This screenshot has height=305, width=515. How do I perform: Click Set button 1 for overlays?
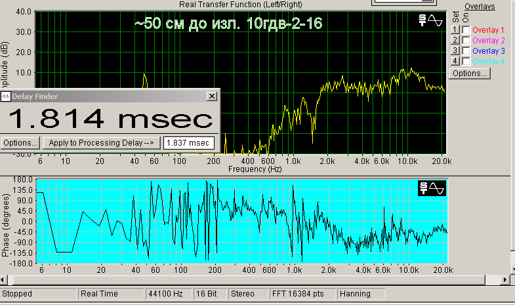(x=455, y=30)
